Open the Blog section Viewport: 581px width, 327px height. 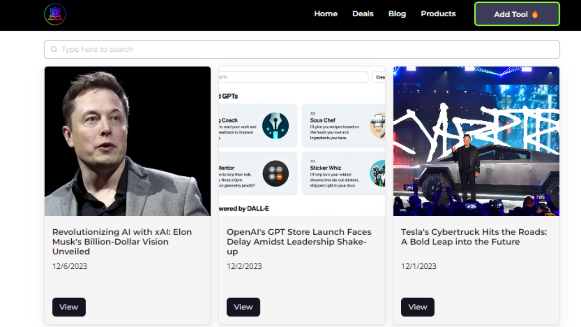[397, 14]
